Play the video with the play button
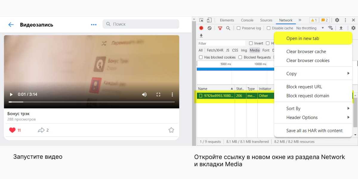The width and height of the screenshot is (358, 179). [x=11, y=95]
